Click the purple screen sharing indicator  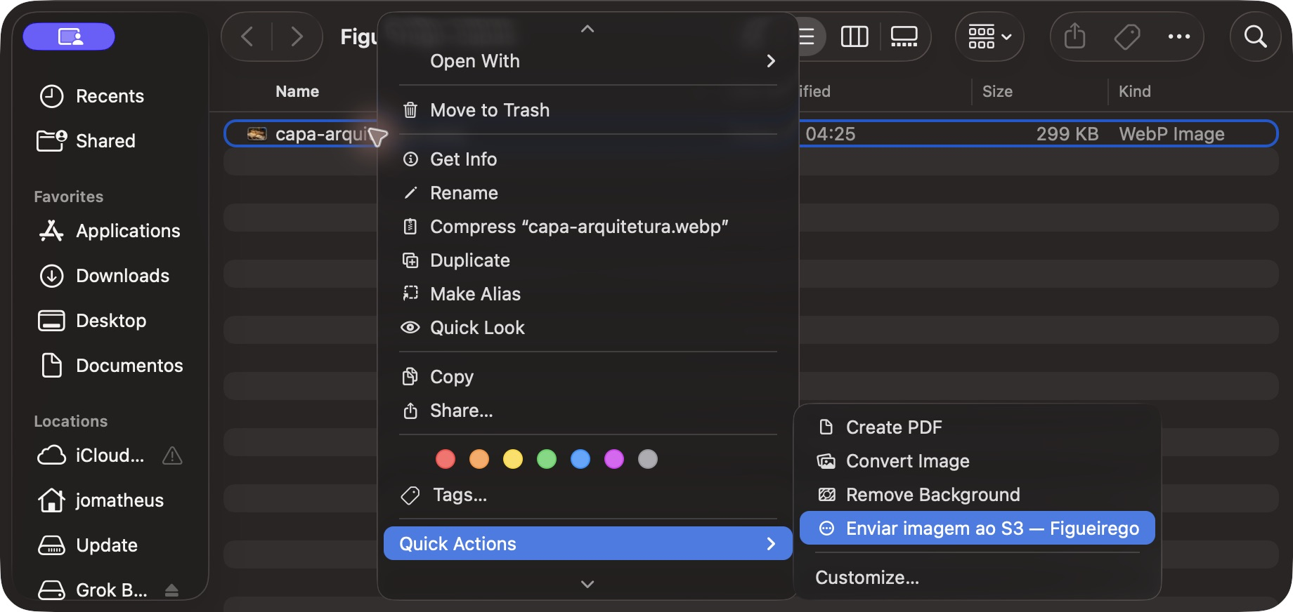[69, 36]
